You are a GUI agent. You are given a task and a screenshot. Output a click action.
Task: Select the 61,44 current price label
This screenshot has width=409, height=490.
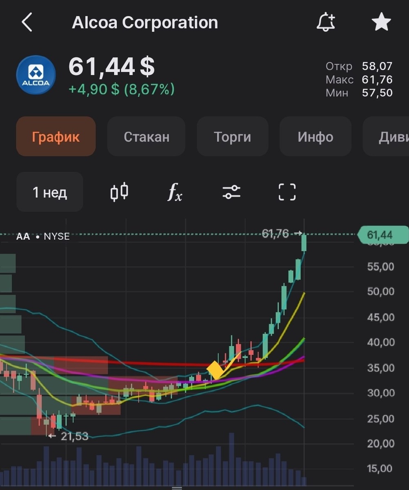click(382, 235)
